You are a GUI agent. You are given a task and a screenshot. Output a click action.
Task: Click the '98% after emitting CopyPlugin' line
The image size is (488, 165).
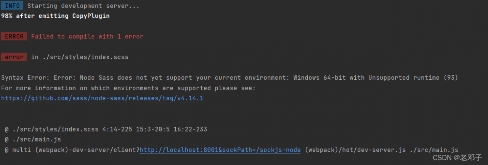pos(55,16)
